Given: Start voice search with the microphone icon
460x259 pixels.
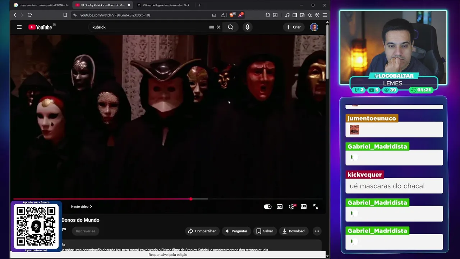Looking at the screenshot, I should click(x=247, y=27).
